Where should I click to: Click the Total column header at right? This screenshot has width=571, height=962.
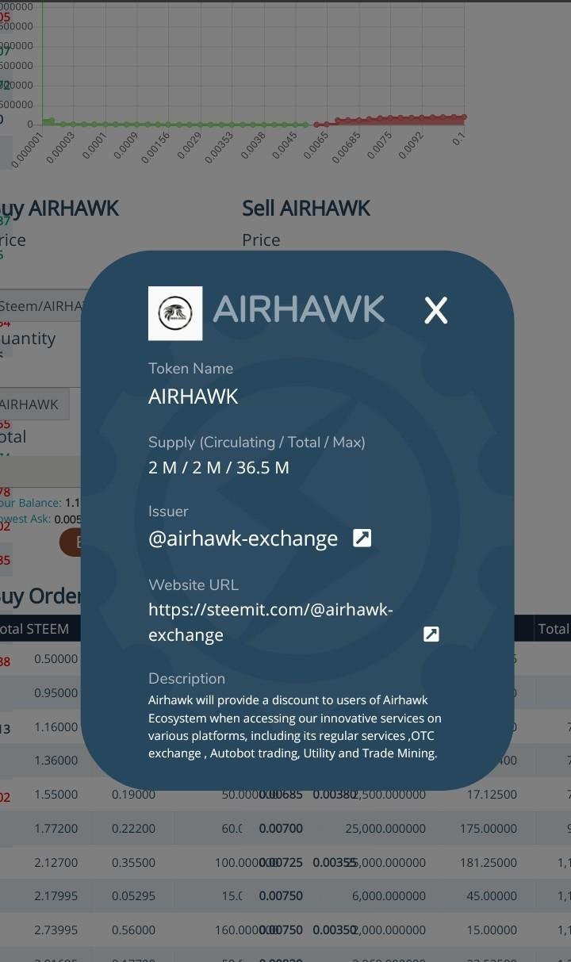click(553, 629)
